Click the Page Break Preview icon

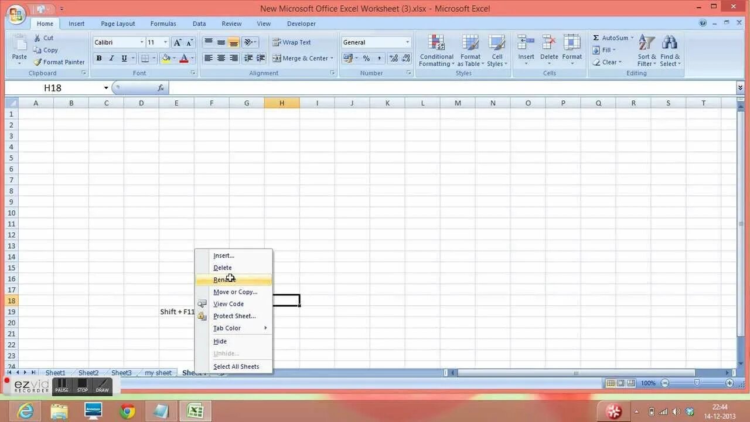tap(630, 383)
